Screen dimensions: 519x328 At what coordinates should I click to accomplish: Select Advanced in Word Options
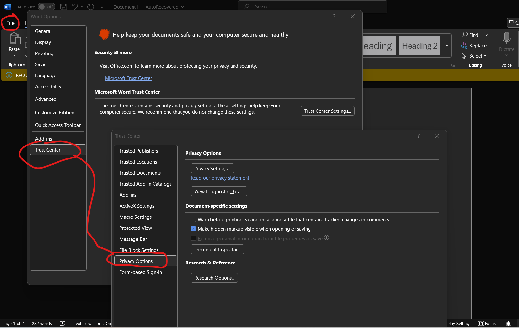[x=58, y=99]
